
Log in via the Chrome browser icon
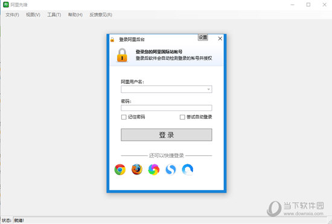point(120,170)
